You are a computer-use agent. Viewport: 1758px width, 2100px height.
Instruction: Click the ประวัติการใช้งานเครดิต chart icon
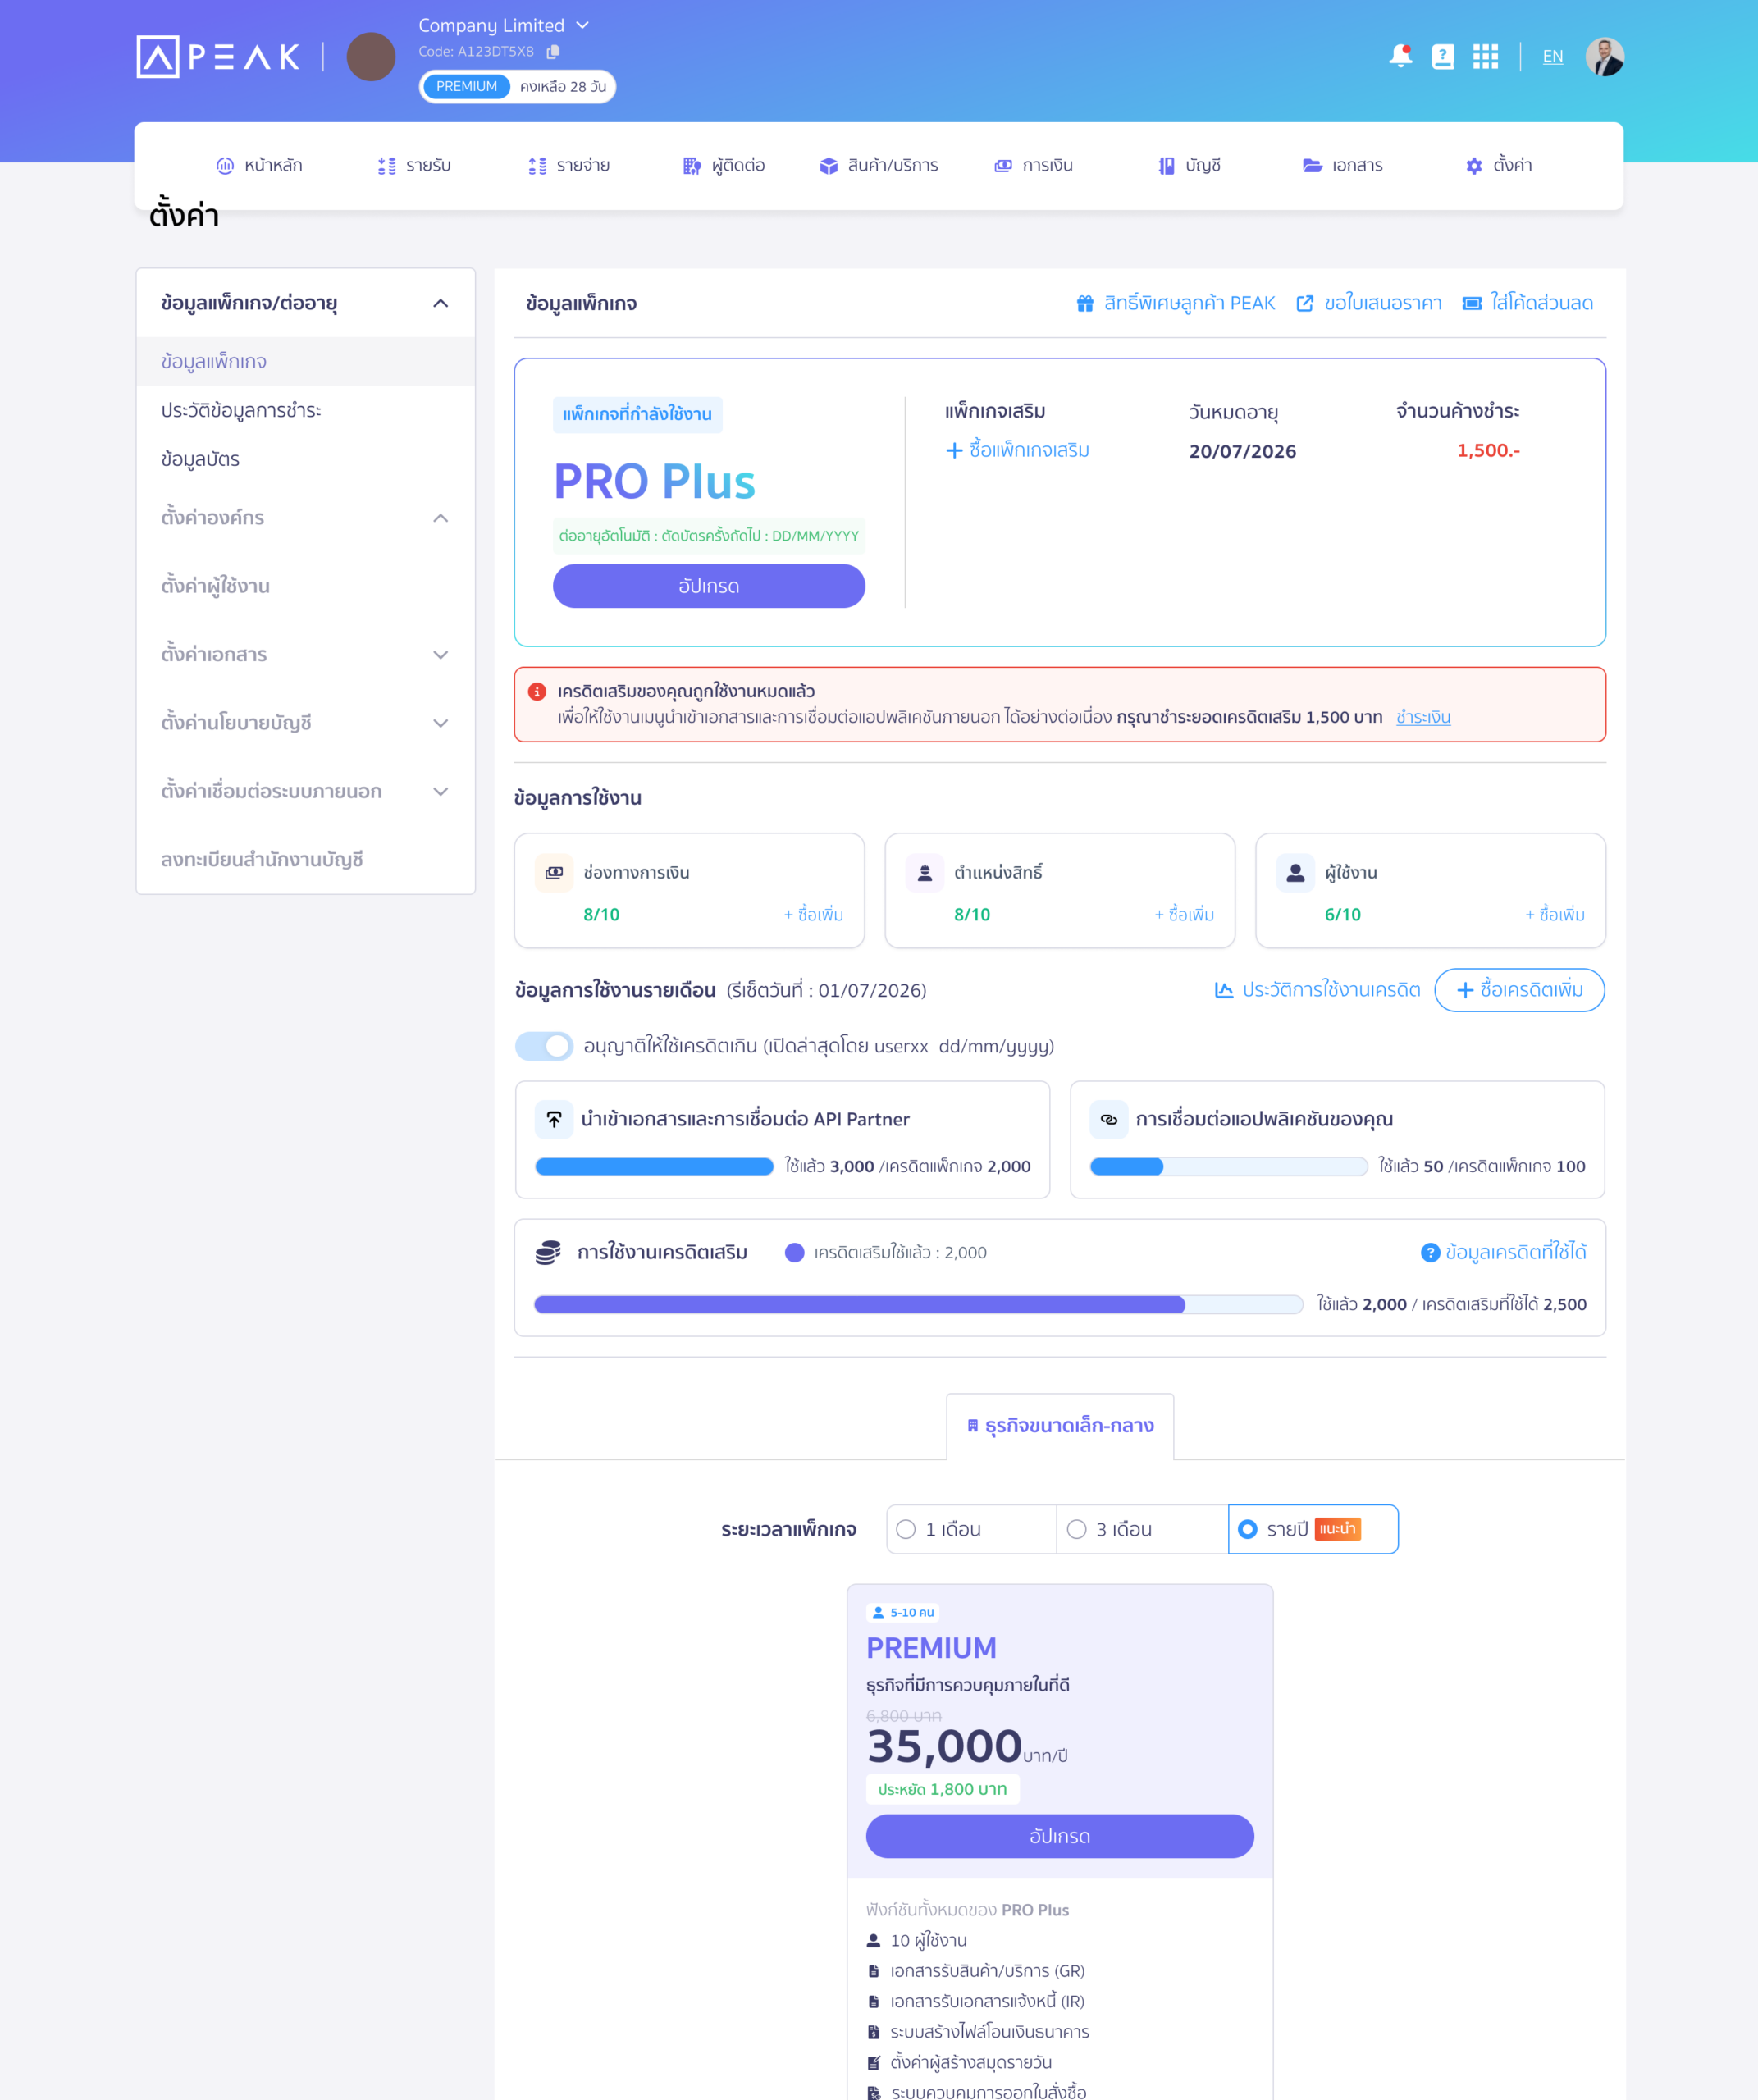pyautogui.click(x=1224, y=990)
